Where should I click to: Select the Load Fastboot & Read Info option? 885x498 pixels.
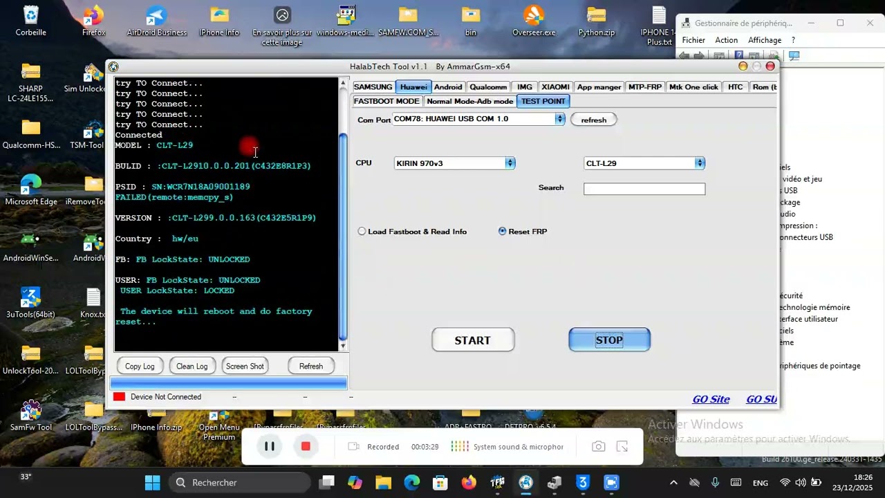[412, 232]
